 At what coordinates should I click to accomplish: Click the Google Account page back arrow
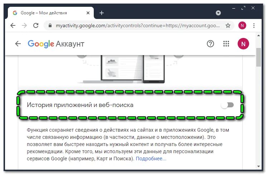tap(18, 44)
